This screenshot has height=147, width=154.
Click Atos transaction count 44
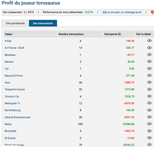pyautogui.click(x=81, y=83)
